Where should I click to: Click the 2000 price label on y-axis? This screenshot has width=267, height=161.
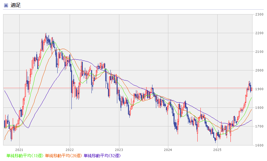click(x=260, y=70)
